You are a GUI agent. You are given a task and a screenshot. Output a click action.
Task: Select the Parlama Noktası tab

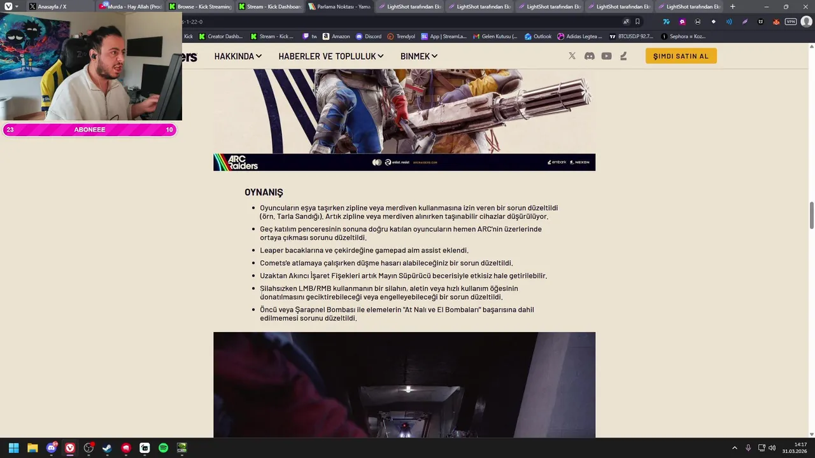pyautogui.click(x=340, y=6)
